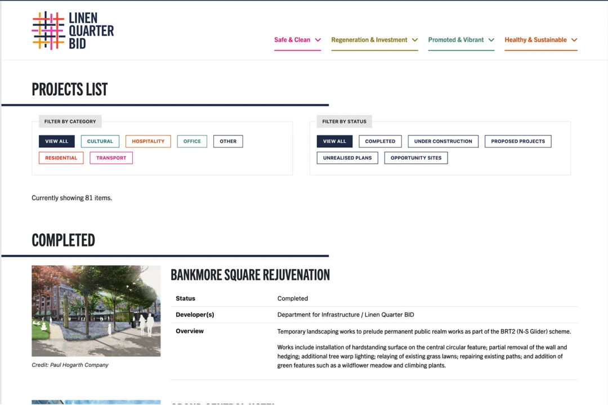Enable the View All status filter
The width and height of the screenshot is (608, 405).
(334, 141)
